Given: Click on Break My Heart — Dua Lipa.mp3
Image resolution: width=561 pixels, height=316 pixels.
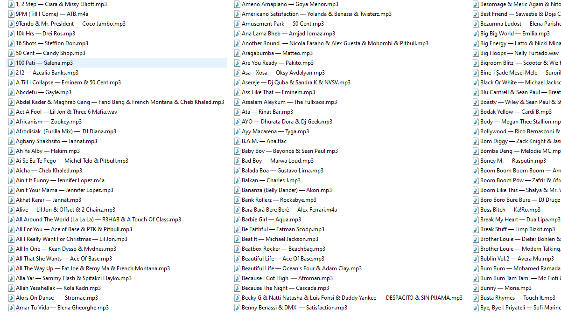Looking at the screenshot, I should click(520, 220).
